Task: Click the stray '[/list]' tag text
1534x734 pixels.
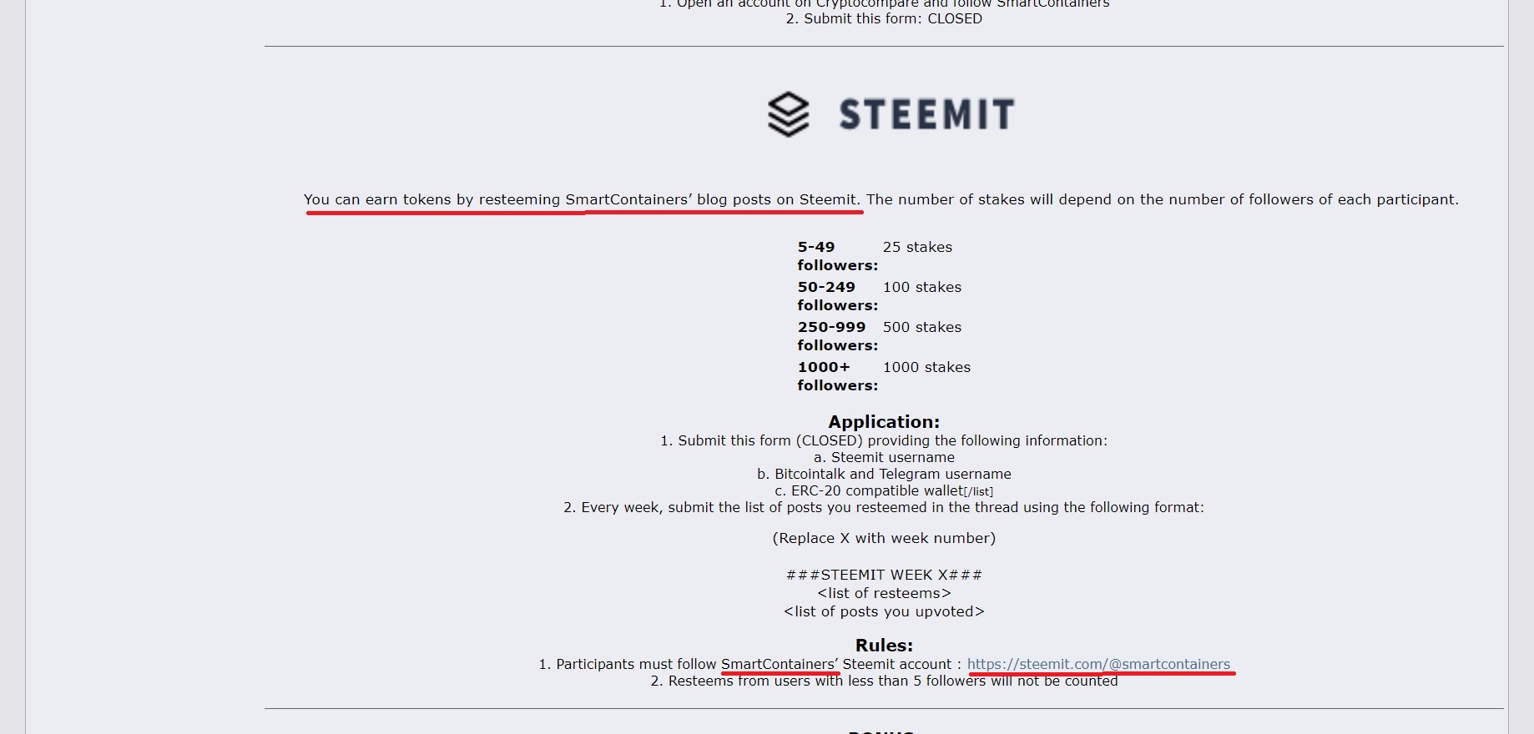Action: (x=978, y=492)
